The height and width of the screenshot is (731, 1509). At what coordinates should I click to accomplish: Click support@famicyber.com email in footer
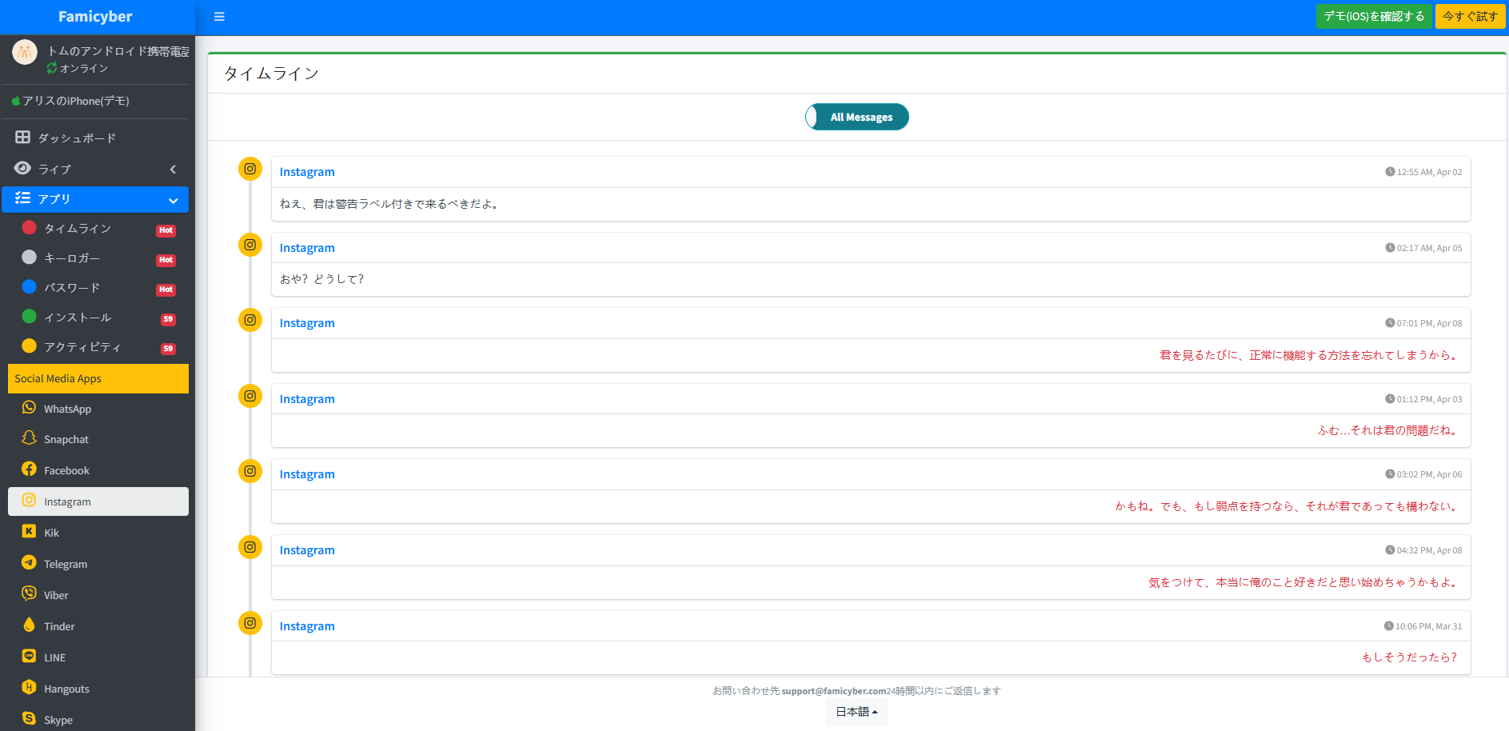(833, 691)
